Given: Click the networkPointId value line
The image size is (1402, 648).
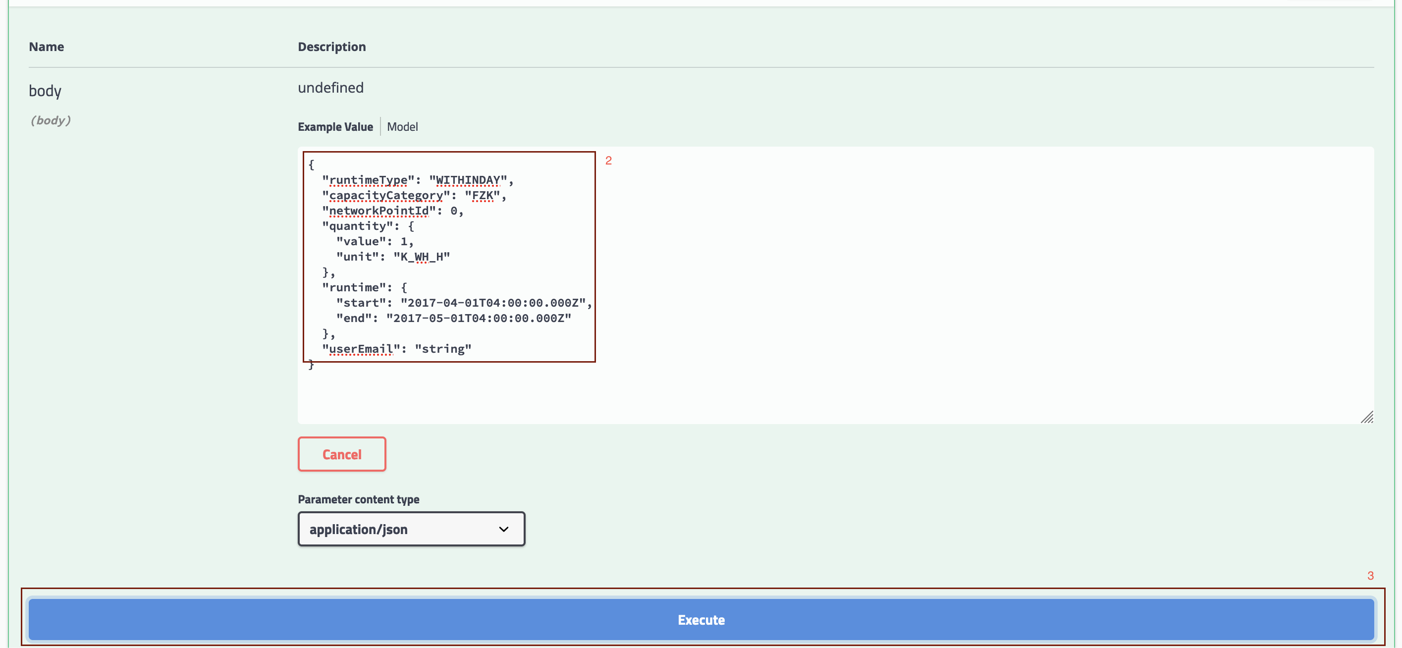Looking at the screenshot, I should [392, 211].
